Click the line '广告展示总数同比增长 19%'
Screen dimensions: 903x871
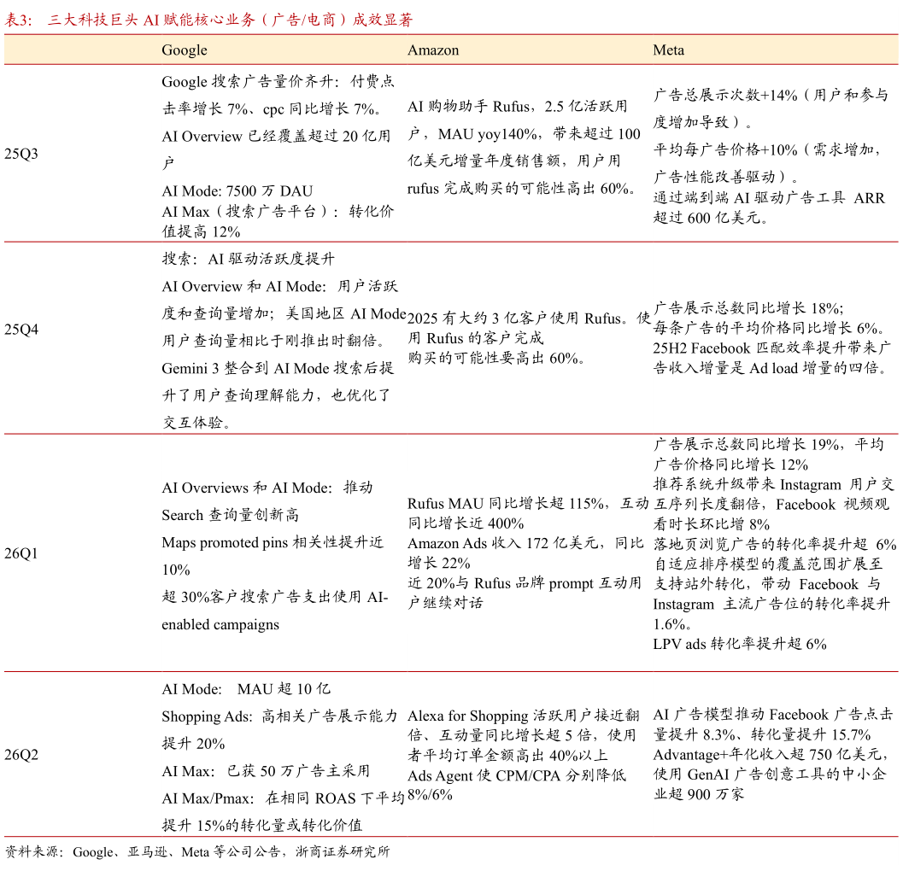[x=747, y=444]
